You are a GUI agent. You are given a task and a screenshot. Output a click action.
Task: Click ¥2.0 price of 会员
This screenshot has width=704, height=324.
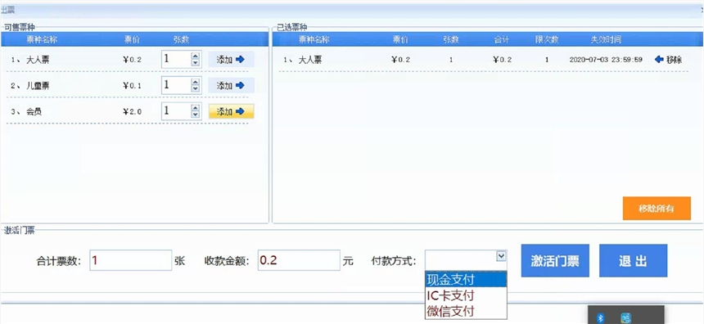[132, 112]
